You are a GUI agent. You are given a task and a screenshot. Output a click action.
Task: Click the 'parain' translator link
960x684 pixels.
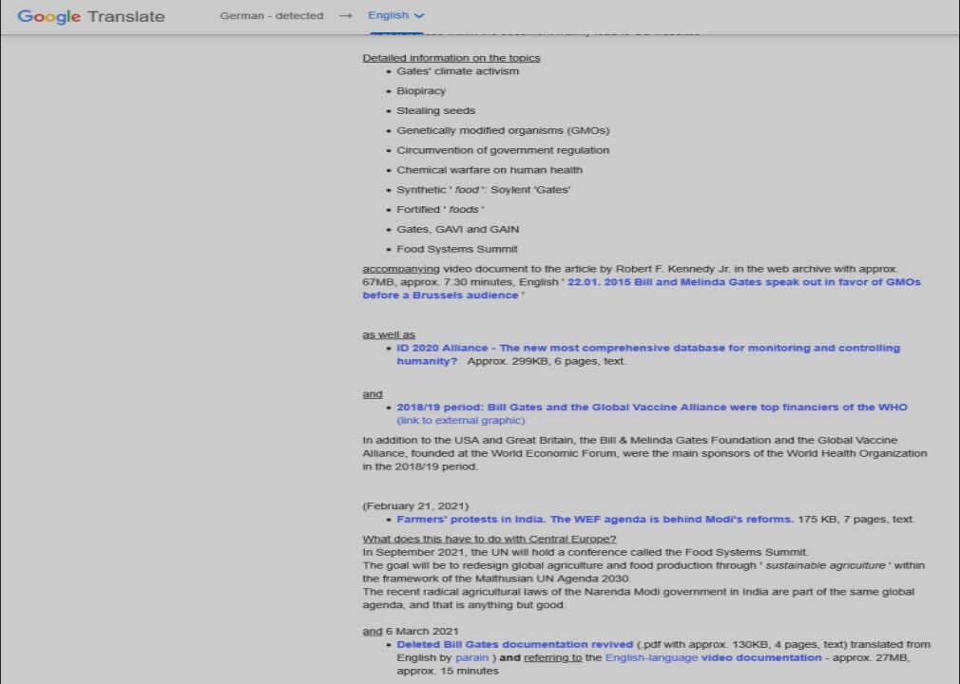coord(472,657)
